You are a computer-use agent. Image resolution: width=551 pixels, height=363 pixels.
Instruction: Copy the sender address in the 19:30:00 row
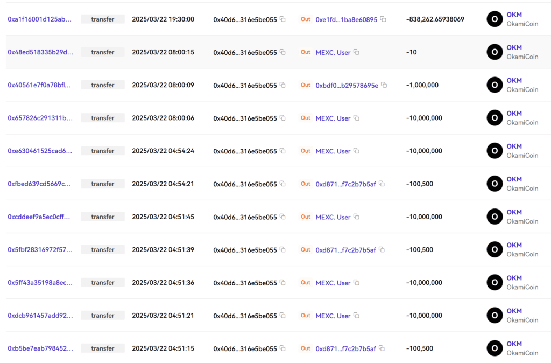pyautogui.click(x=282, y=19)
